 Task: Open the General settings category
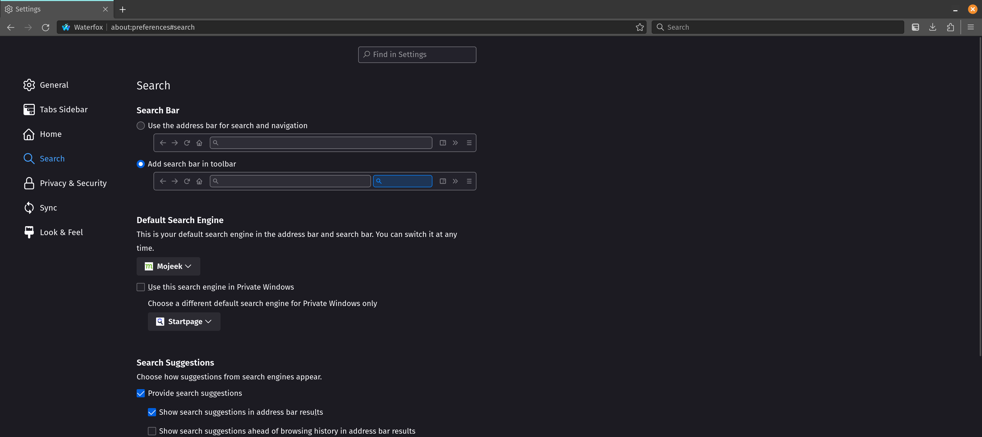[x=54, y=85]
